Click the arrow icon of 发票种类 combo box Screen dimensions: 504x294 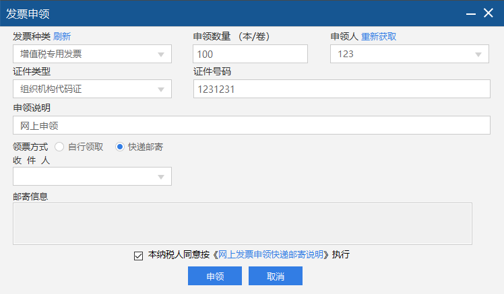(x=161, y=54)
